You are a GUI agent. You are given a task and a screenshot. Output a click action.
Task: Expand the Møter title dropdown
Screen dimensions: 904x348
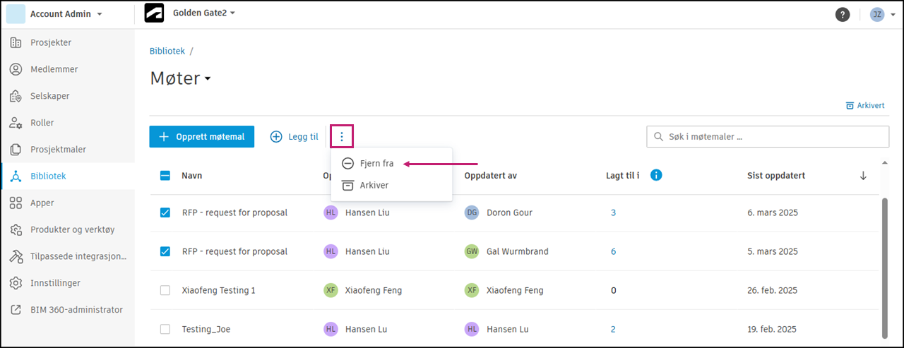(x=208, y=79)
